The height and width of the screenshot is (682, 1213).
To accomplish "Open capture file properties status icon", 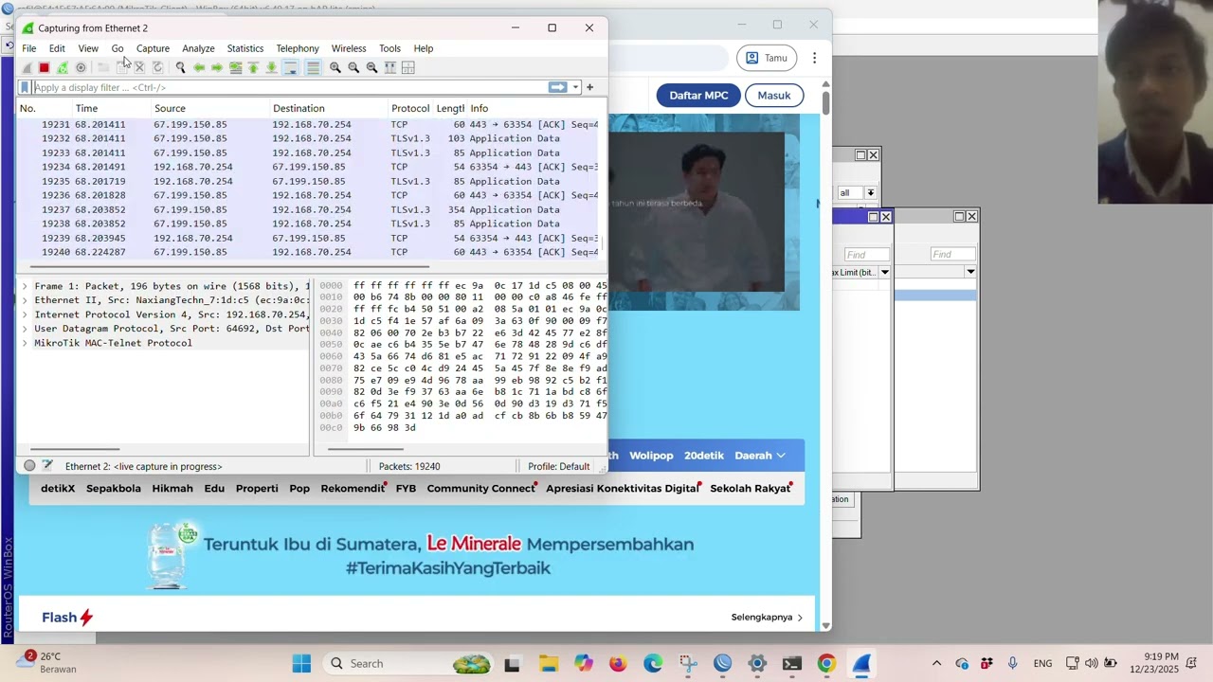I will click(x=47, y=466).
